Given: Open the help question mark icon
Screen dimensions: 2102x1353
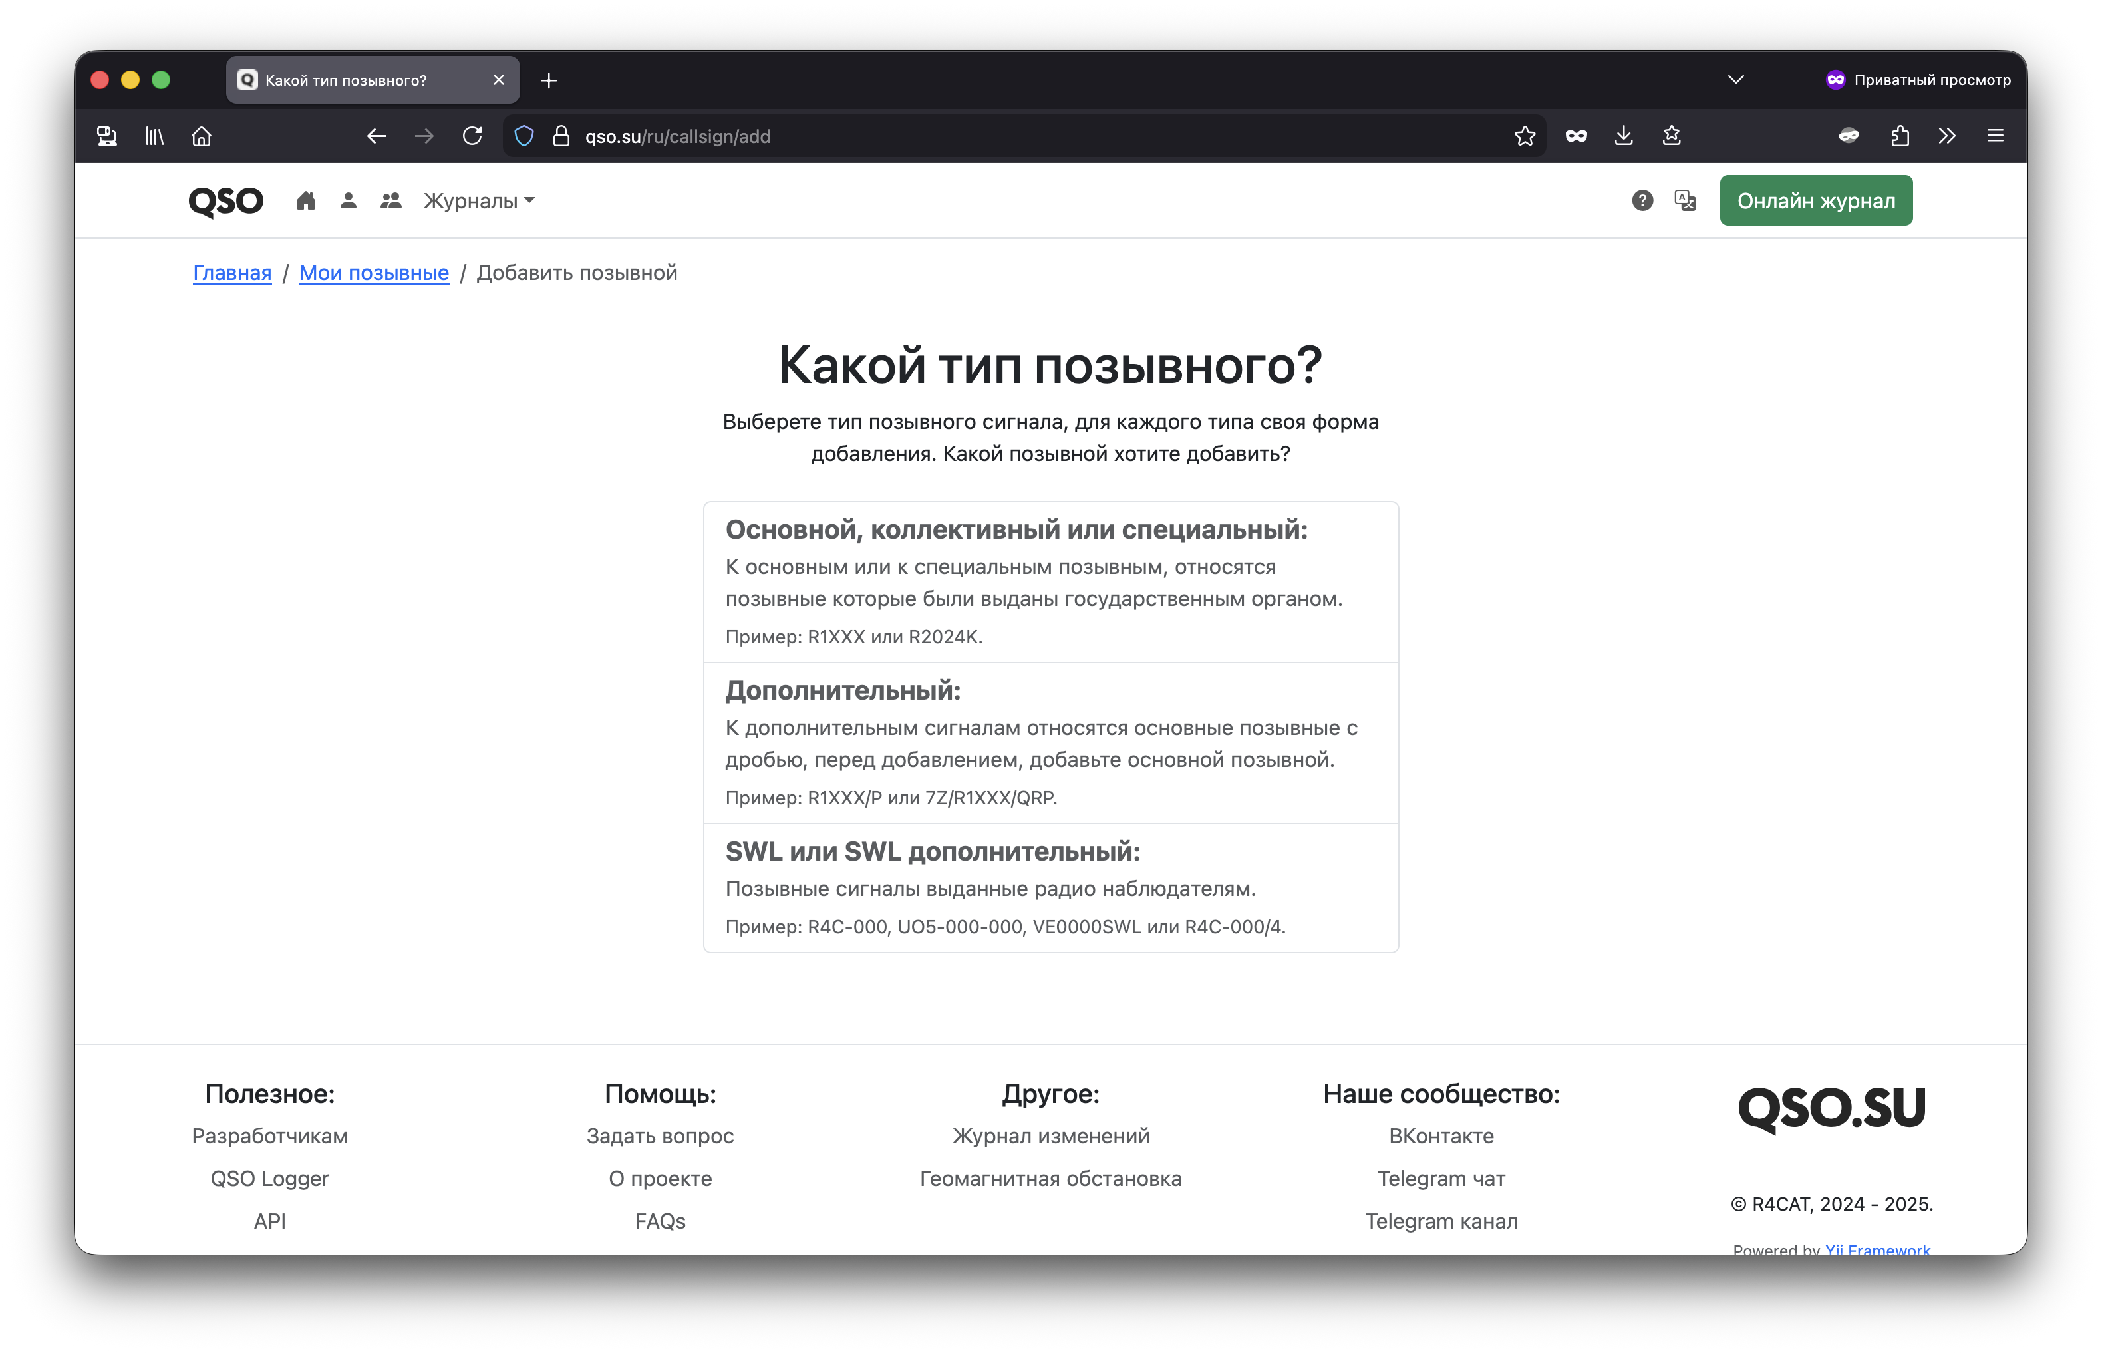Looking at the screenshot, I should (1642, 201).
